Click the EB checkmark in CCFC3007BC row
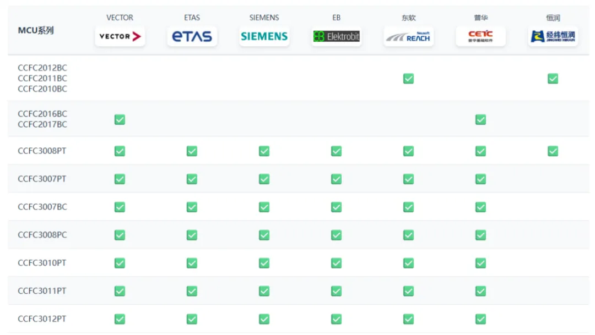The height and width of the screenshot is (335, 595). (x=336, y=207)
